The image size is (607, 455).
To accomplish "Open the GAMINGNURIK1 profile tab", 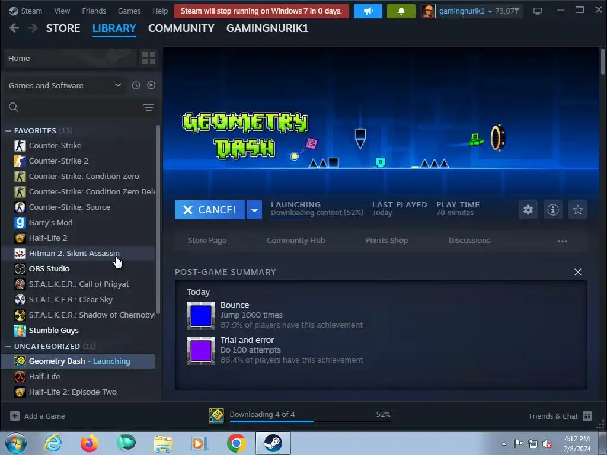I will click(267, 28).
